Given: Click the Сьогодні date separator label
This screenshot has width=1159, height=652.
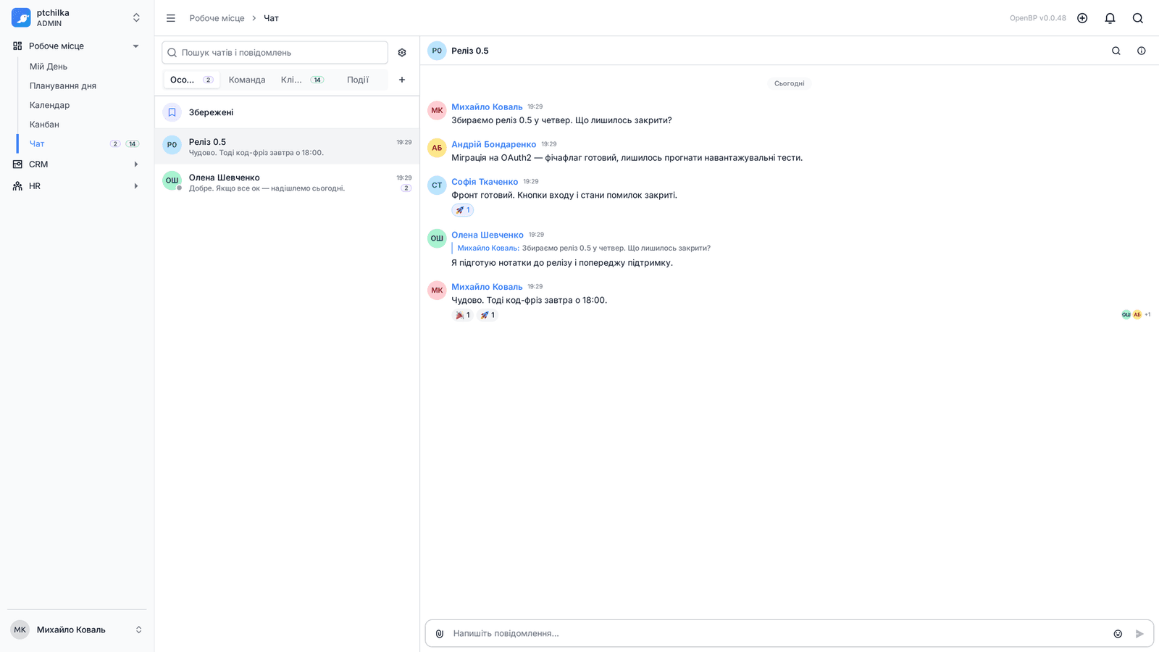Looking at the screenshot, I should [x=790, y=83].
